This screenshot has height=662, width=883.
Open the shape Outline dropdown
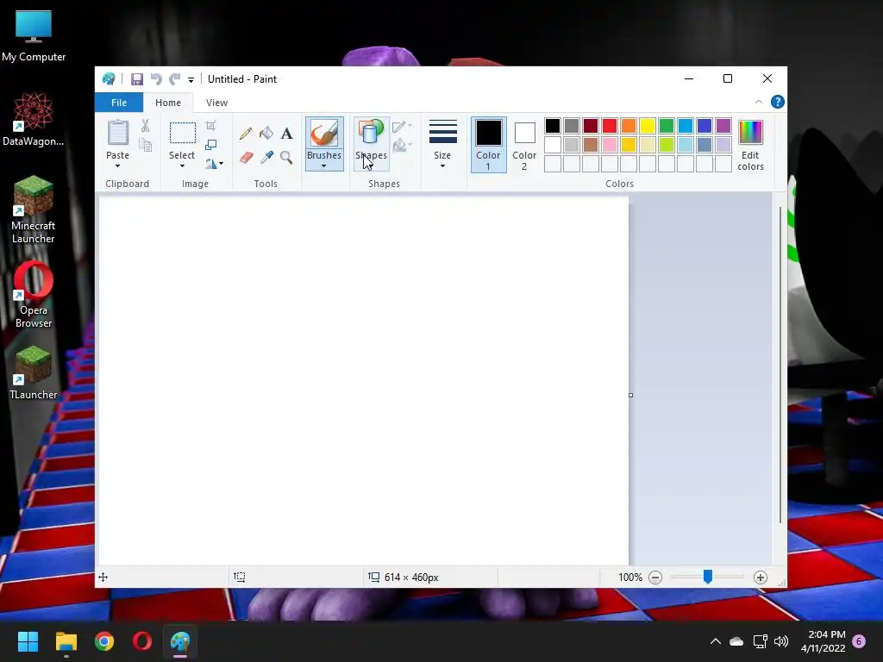click(402, 127)
